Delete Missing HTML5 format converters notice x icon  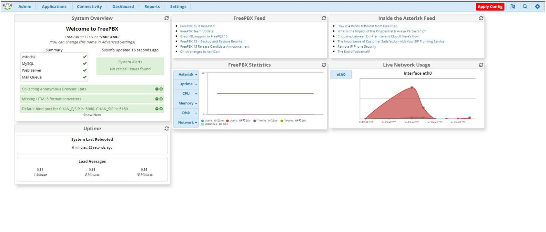pos(161,99)
